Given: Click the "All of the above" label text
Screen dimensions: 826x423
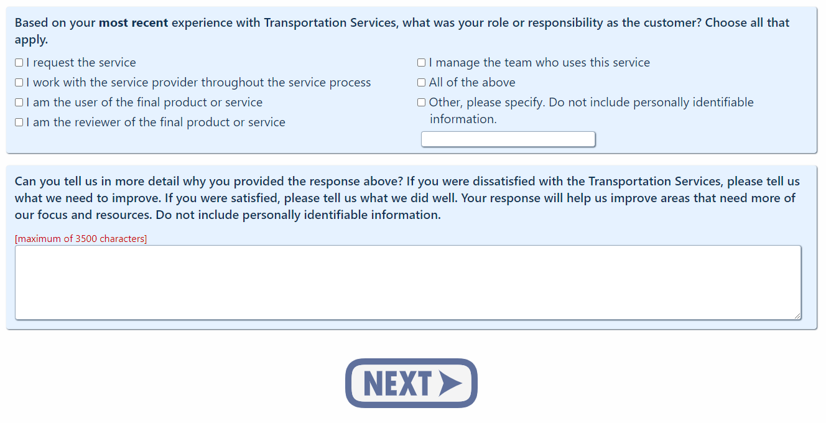Looking at the screenshot, I should coord(472,83).
